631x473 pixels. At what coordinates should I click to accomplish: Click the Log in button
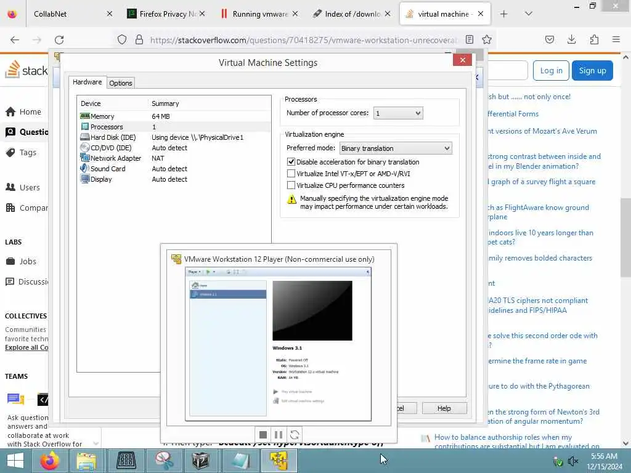point(551,71)
